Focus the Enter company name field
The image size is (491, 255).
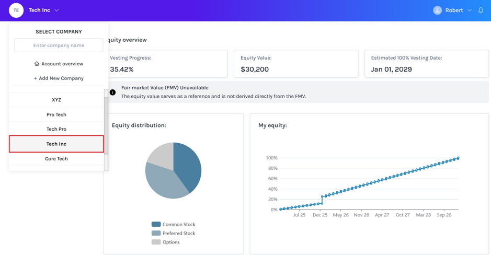pyautogui.click(x=59, y=45)
